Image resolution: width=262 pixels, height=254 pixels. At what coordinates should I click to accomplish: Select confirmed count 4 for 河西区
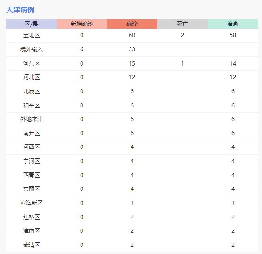(132, 147)
